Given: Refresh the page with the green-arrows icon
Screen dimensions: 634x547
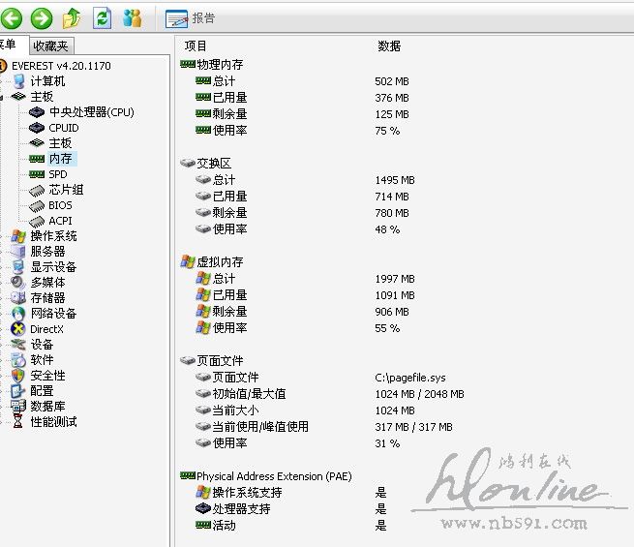Looking at the screenshot, I should pyautogui.click(x=102, y=17).
